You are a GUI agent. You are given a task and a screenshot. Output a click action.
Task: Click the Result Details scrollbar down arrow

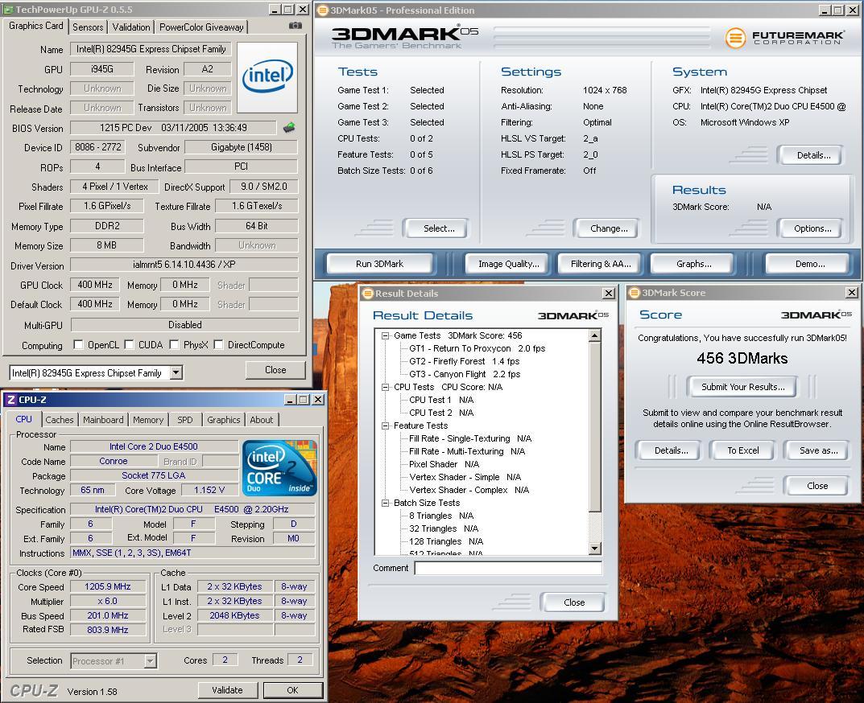[x=594, y=549]
